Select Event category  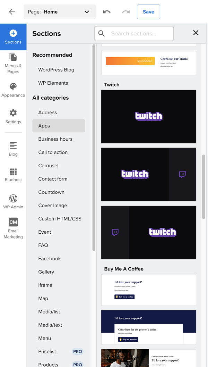(45, 232)
